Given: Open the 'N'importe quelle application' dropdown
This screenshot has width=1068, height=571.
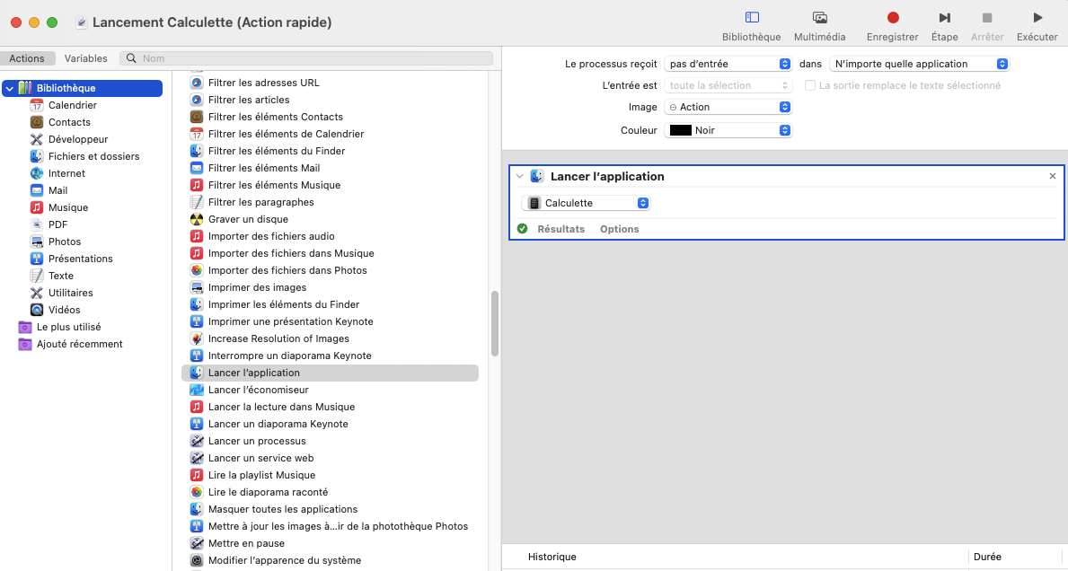Looking at the screenshot, I should (x=919, y=64).
